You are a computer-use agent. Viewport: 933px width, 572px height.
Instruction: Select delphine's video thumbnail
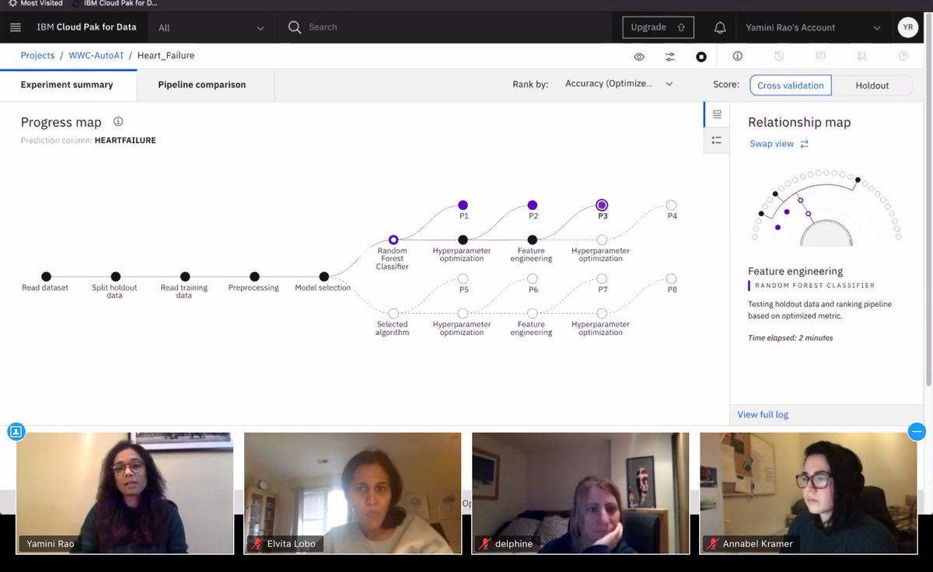click(x=580, y=494)
